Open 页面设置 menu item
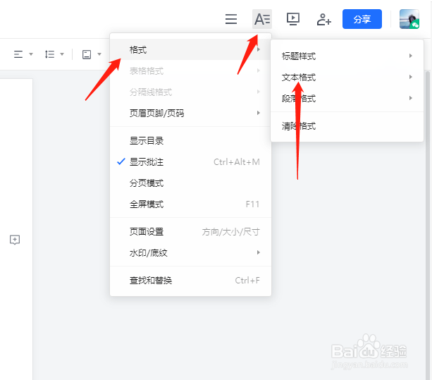 click(x=190, y=231)
